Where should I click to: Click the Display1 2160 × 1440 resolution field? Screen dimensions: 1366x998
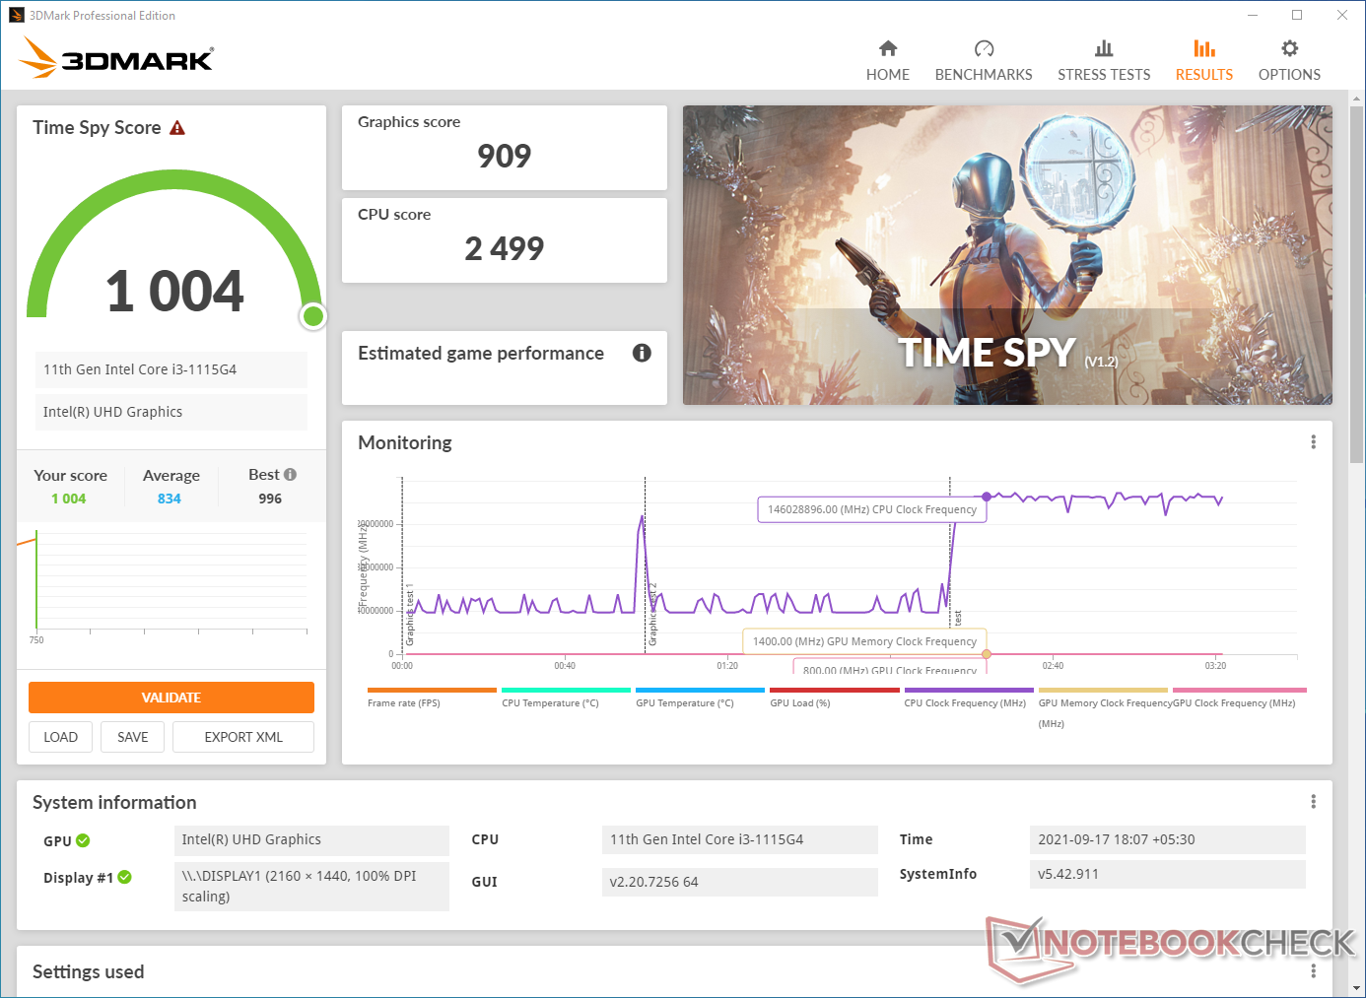tap(311, 886)
